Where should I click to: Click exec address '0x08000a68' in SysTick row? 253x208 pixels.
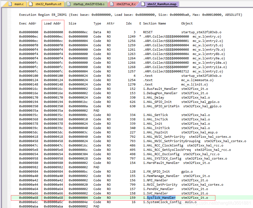(x=29, y=197)
